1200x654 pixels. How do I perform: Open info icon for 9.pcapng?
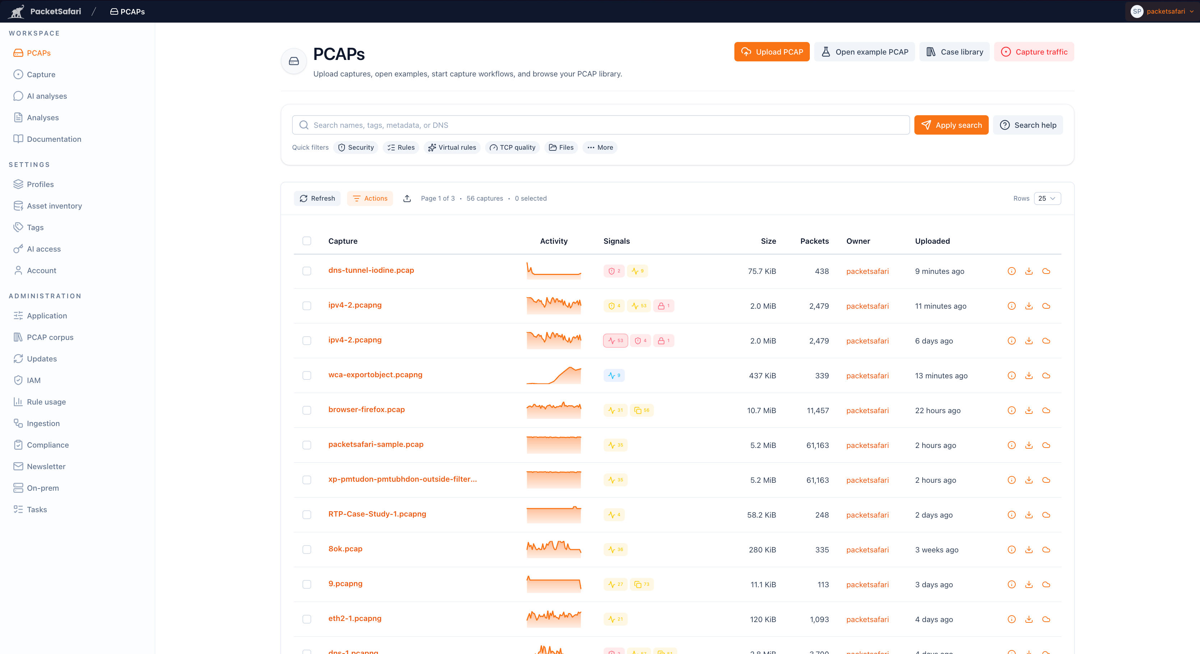coord(1011,584)
